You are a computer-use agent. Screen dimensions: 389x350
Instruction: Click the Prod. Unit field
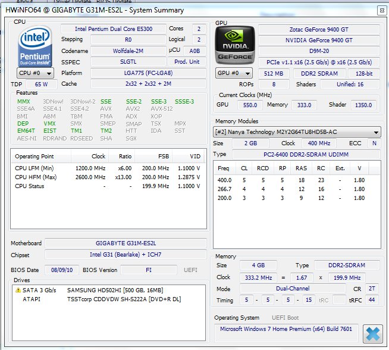click(x=187, y=61)
